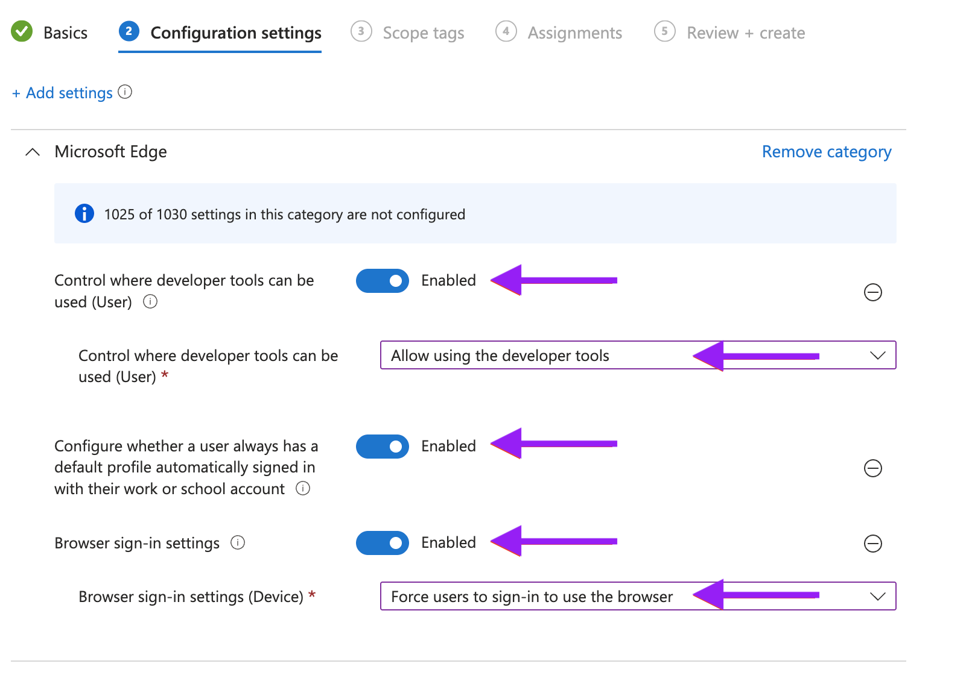
Task: Click the step 4 circle icon
Action: point(506,31)
